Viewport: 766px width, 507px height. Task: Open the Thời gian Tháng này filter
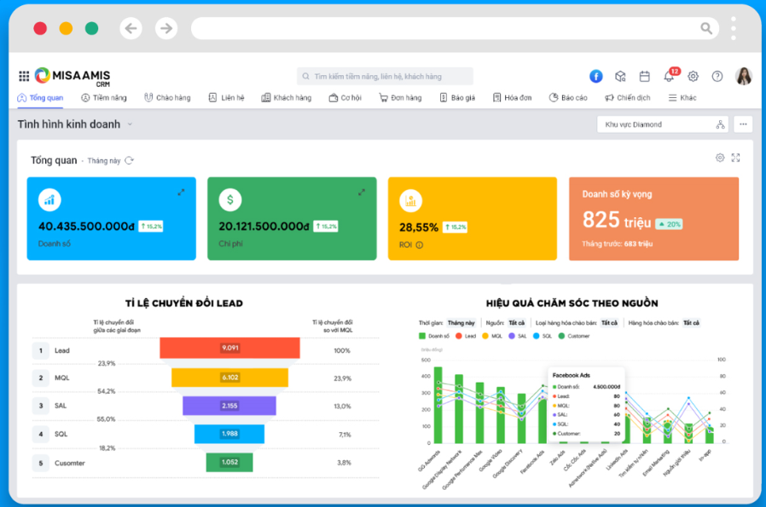click(x=461, y=323)
